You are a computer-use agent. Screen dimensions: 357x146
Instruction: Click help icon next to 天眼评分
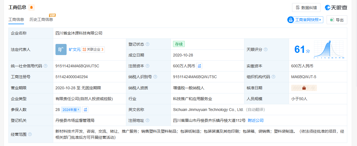coord(266,50)
